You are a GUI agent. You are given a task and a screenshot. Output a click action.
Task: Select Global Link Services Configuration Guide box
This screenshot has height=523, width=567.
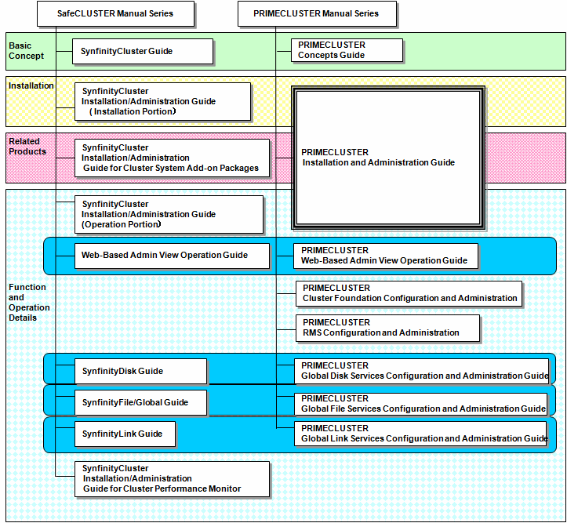420,434
